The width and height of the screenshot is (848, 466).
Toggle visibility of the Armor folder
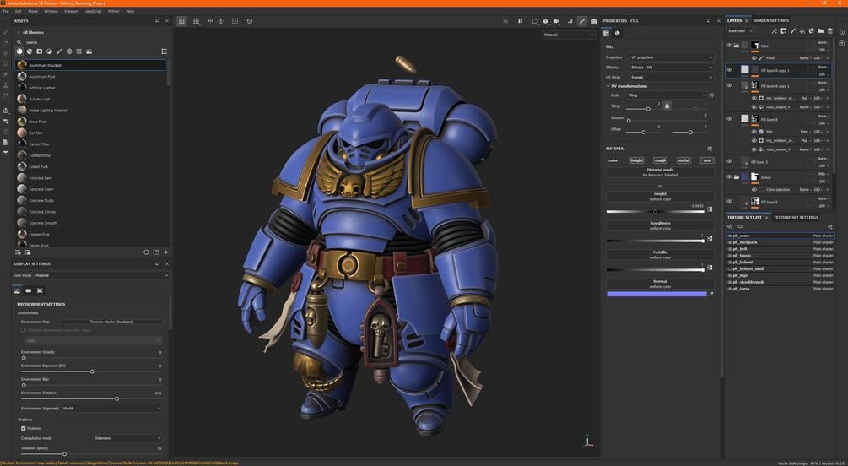[729, 177]
